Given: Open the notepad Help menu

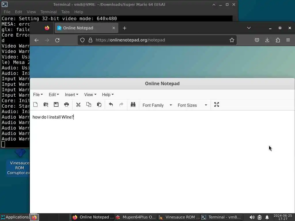Looking at the screenshot, I should tap(108, 94).
